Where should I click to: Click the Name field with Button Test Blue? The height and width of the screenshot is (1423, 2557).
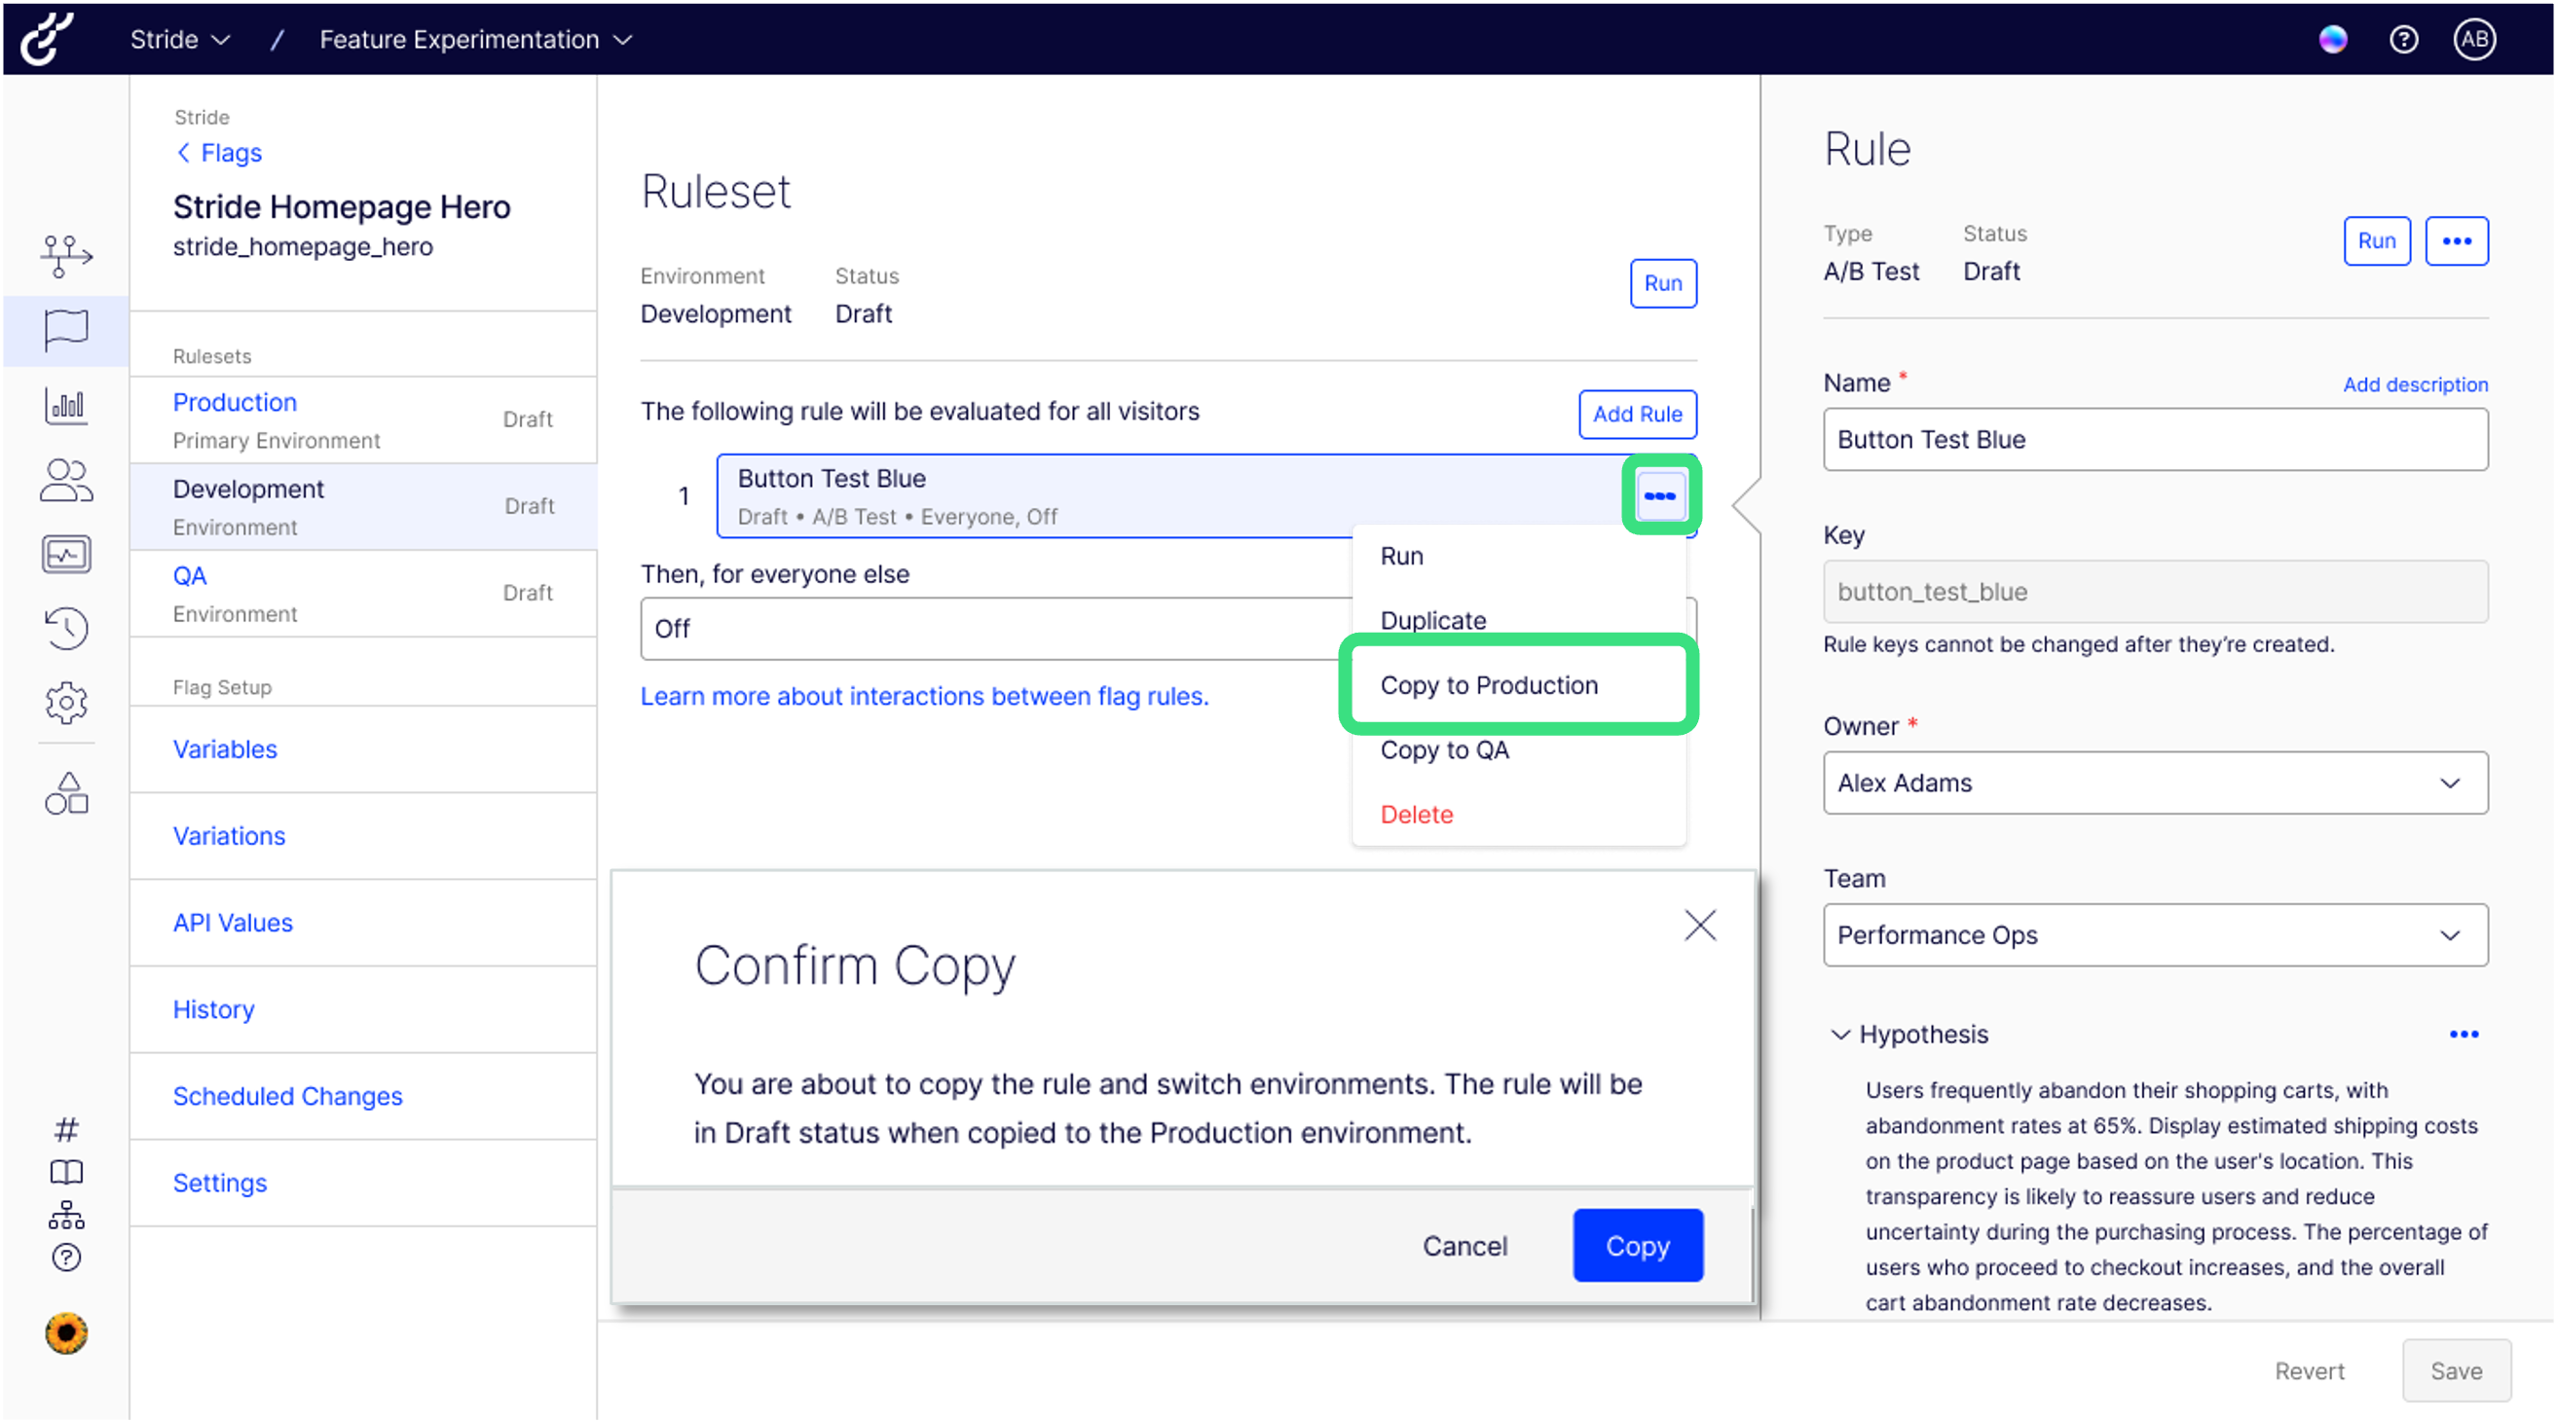pos(2154,439)
